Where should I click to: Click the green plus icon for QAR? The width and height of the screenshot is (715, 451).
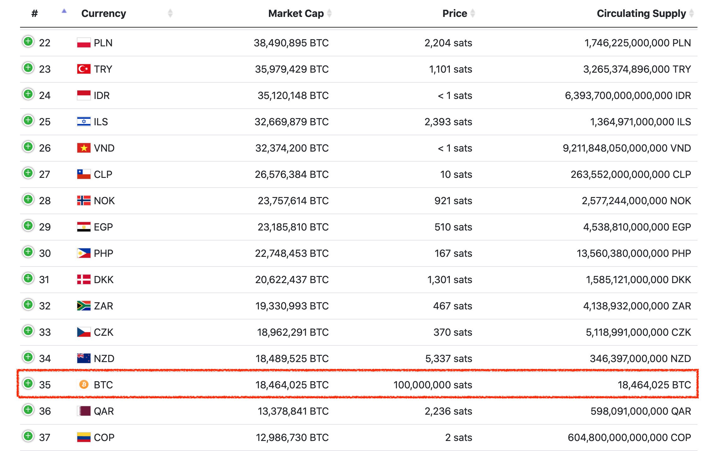(x=28, y=410)
